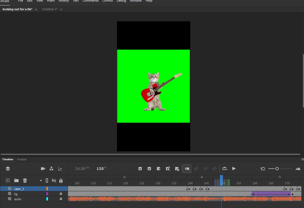304x208 pixels.
Task: Click the bg layer purple color swatch
Action: pos(47,194)
